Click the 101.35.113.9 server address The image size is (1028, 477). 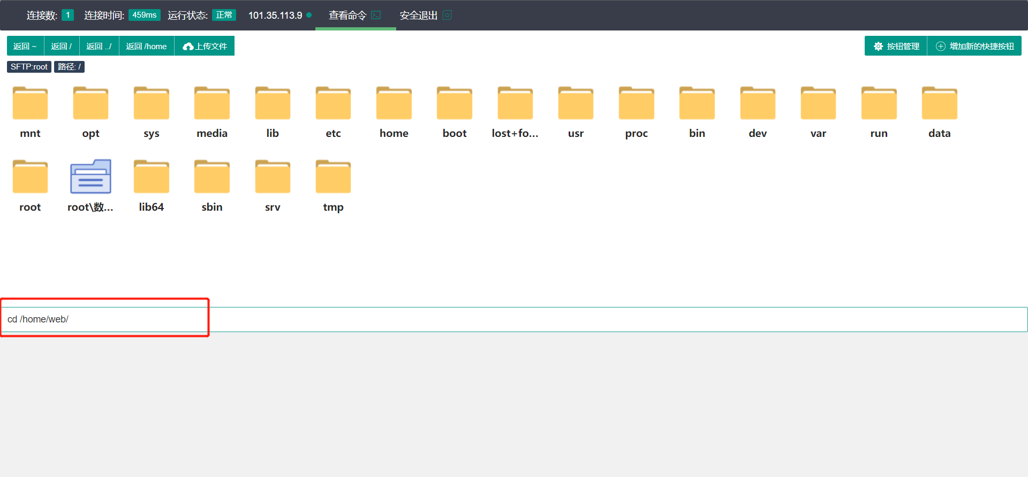pyautogui.click(x=275, y=15)
